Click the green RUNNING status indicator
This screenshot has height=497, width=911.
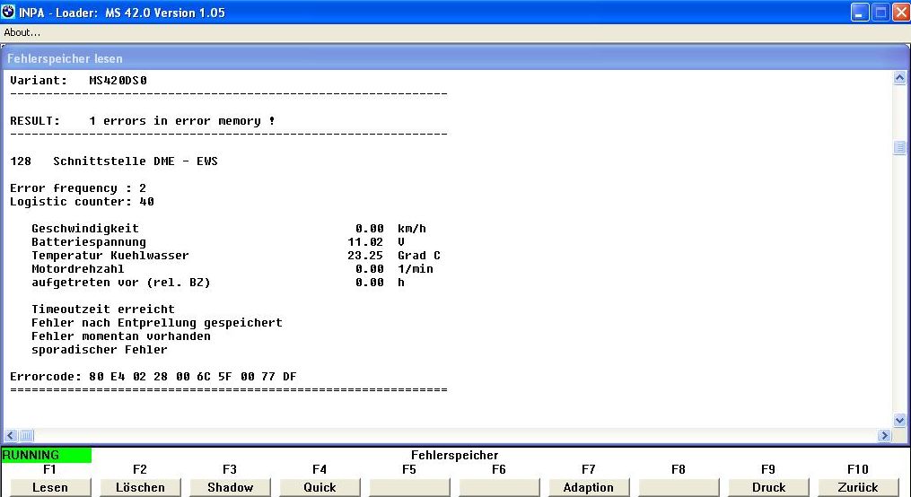click(47, 455)
